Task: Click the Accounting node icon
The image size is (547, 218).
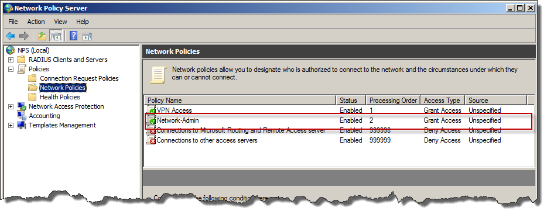Action: (x=22, y=116)
